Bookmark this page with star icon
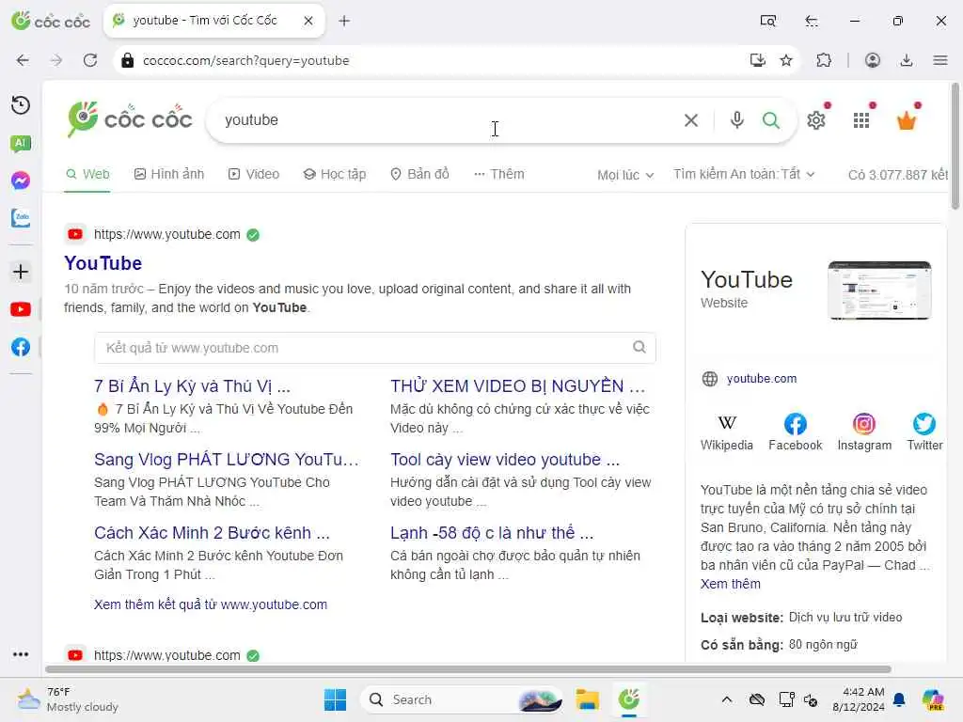 [x=786, y=60]
